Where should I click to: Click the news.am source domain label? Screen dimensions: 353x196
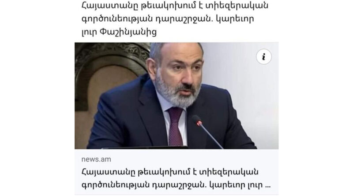coord(96,159)
